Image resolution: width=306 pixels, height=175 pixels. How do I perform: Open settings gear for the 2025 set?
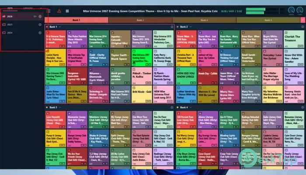pos(40,24)
